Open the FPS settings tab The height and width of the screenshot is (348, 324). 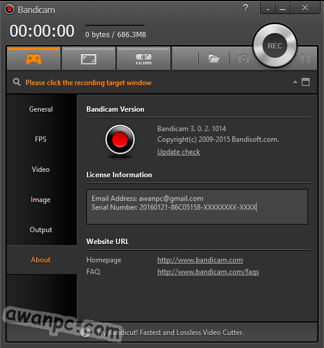(41, 139)
